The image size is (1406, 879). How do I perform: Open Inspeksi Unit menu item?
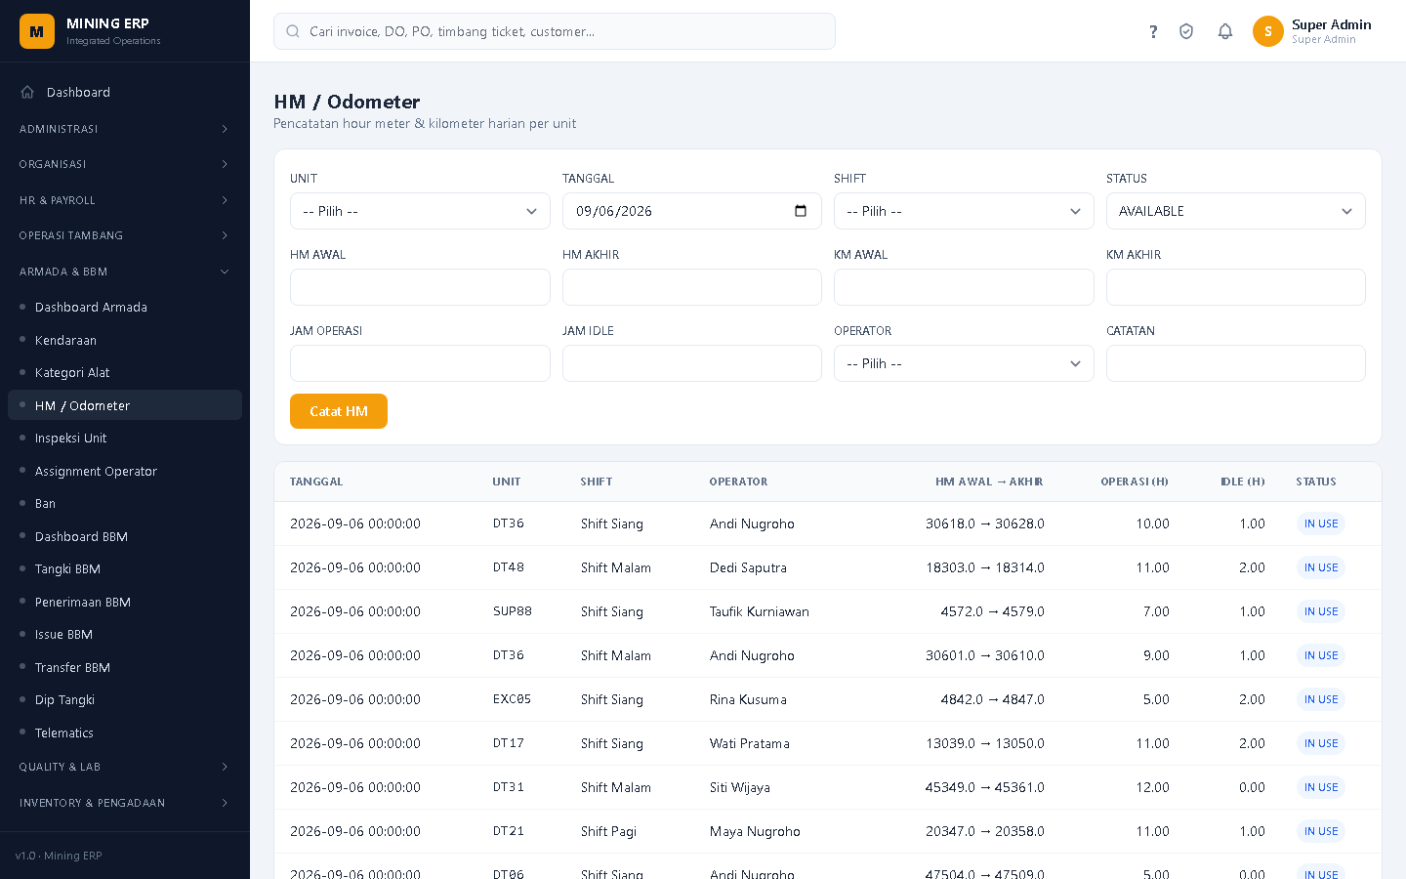125,438
